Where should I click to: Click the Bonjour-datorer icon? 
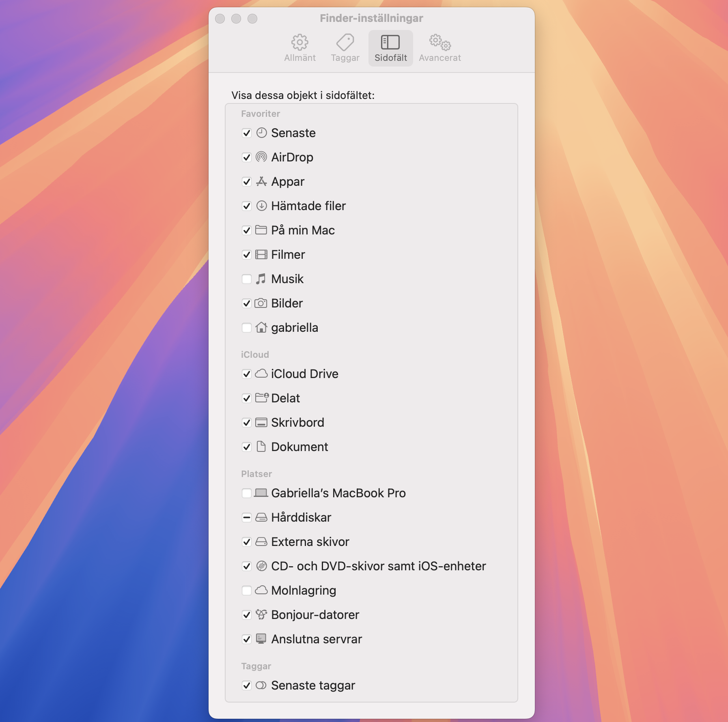tap(261, 615)
